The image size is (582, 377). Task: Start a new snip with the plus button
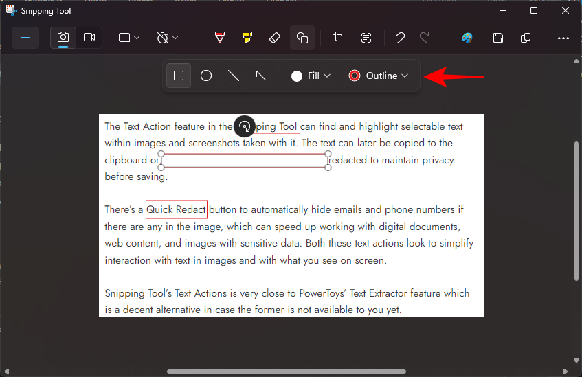tap(25, 38)
